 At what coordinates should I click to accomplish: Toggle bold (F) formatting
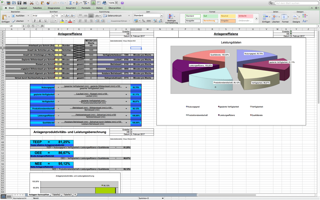click(35, 21)
